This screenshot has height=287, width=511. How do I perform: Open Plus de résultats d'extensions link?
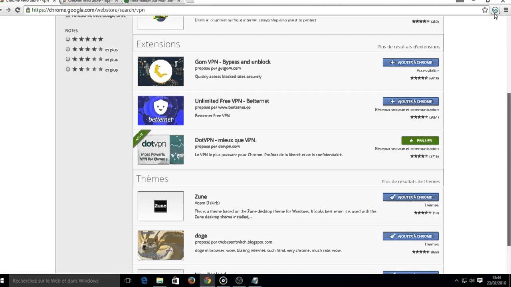coord(408,47)
